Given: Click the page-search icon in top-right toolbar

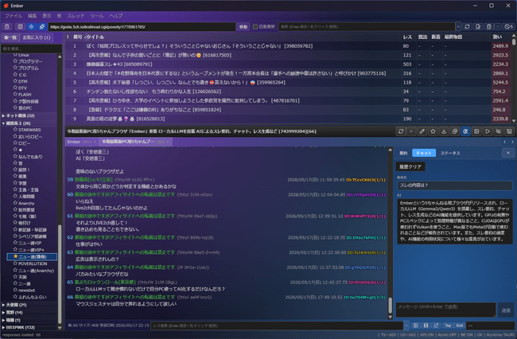Looking at the screenshot, I should pos(478,27).
